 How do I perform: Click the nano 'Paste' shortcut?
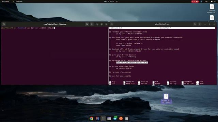156,84
